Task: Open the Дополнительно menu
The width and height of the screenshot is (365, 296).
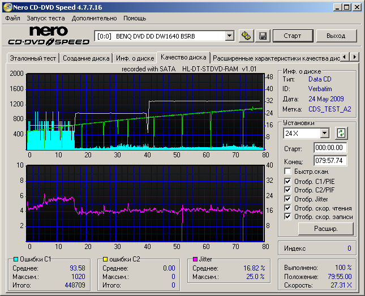Action: pyautogui.click(x=94, y=18)
